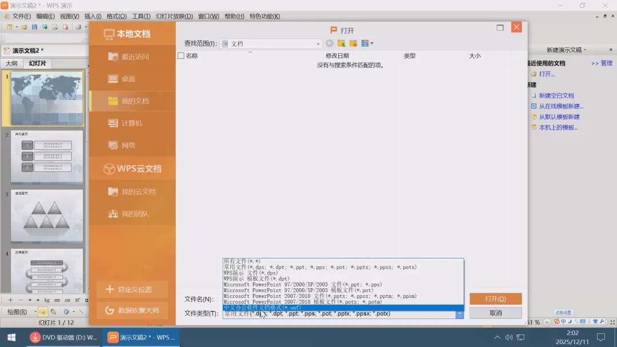Open the notification center icon
Screen dimensions: 617x347
tap(601, 337)
